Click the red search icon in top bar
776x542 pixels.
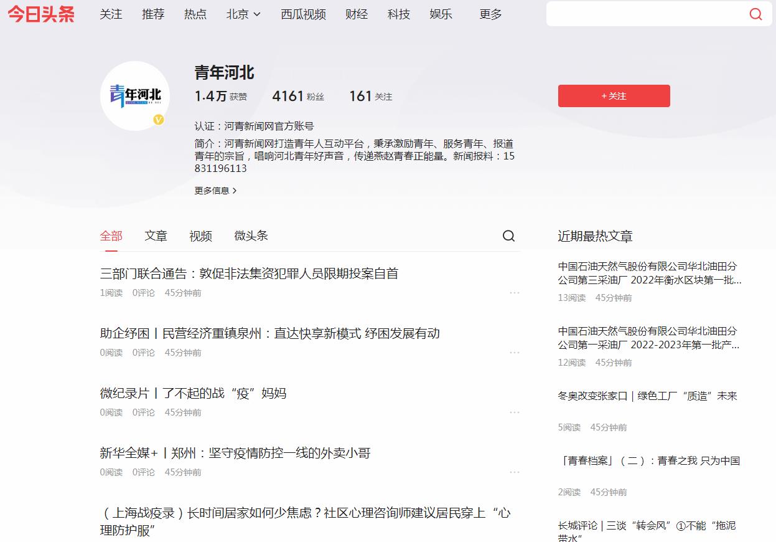(x=755, y=14)
